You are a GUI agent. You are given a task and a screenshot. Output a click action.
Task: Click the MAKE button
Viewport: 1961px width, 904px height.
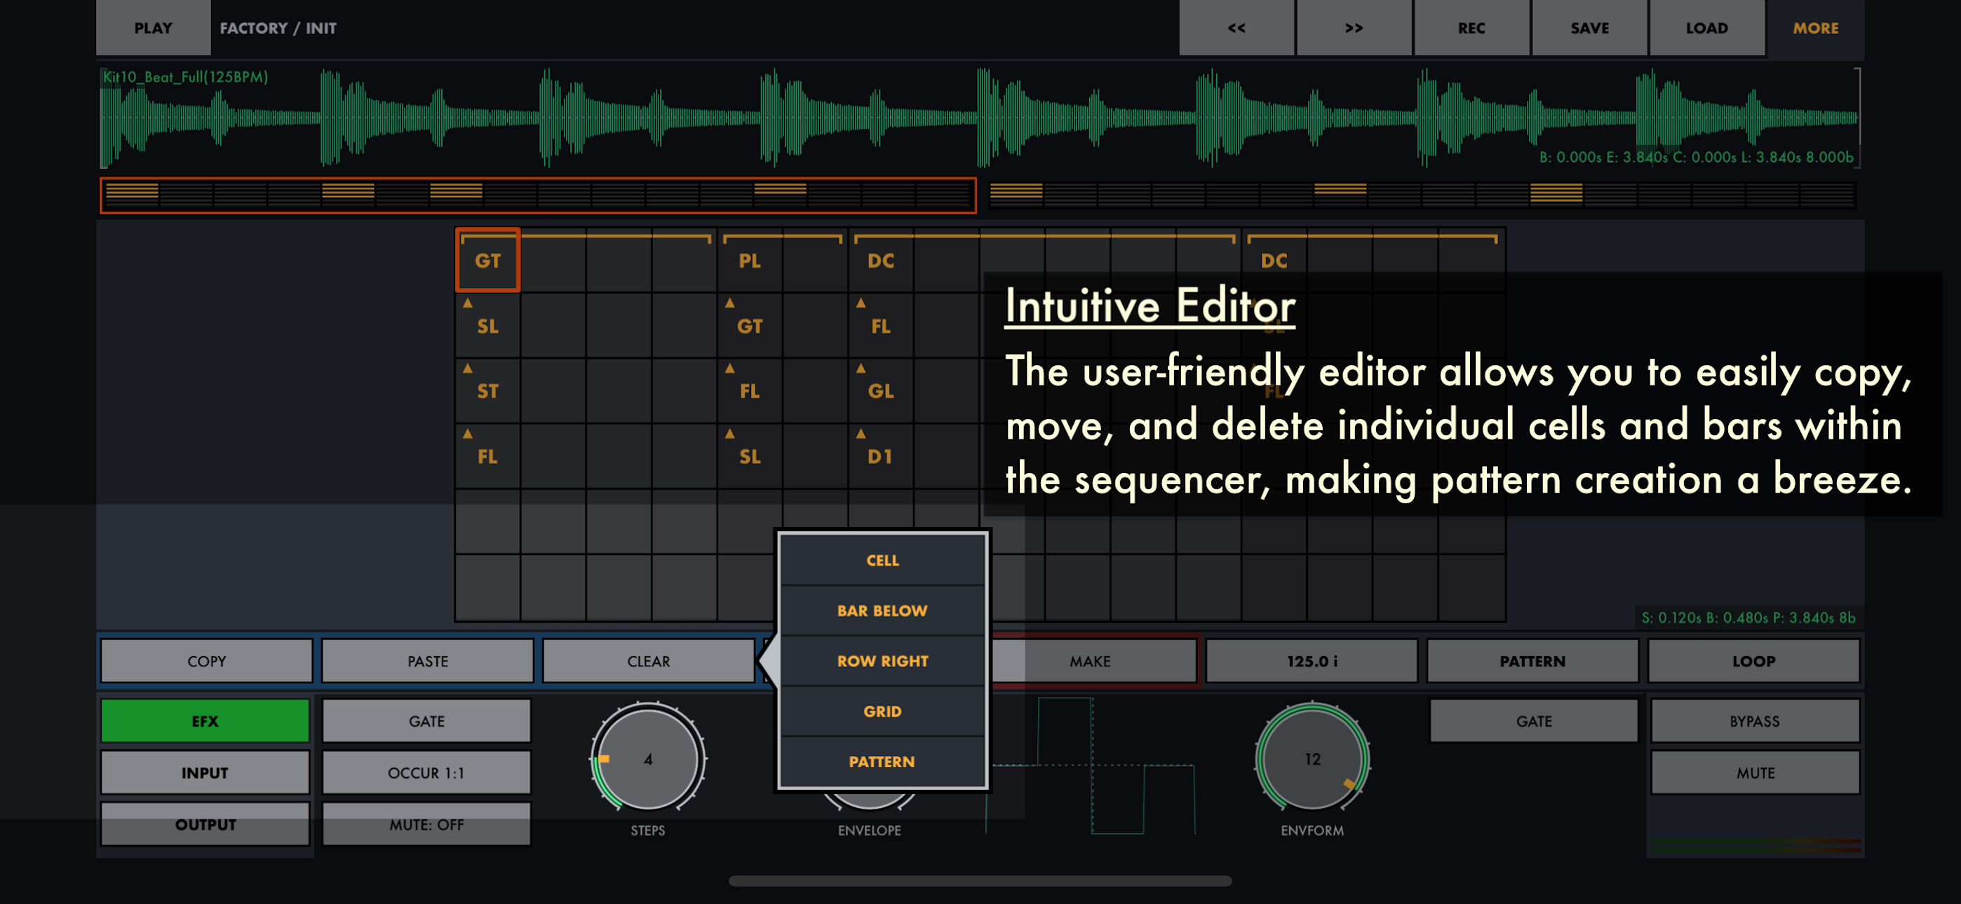coord(1090,661)
